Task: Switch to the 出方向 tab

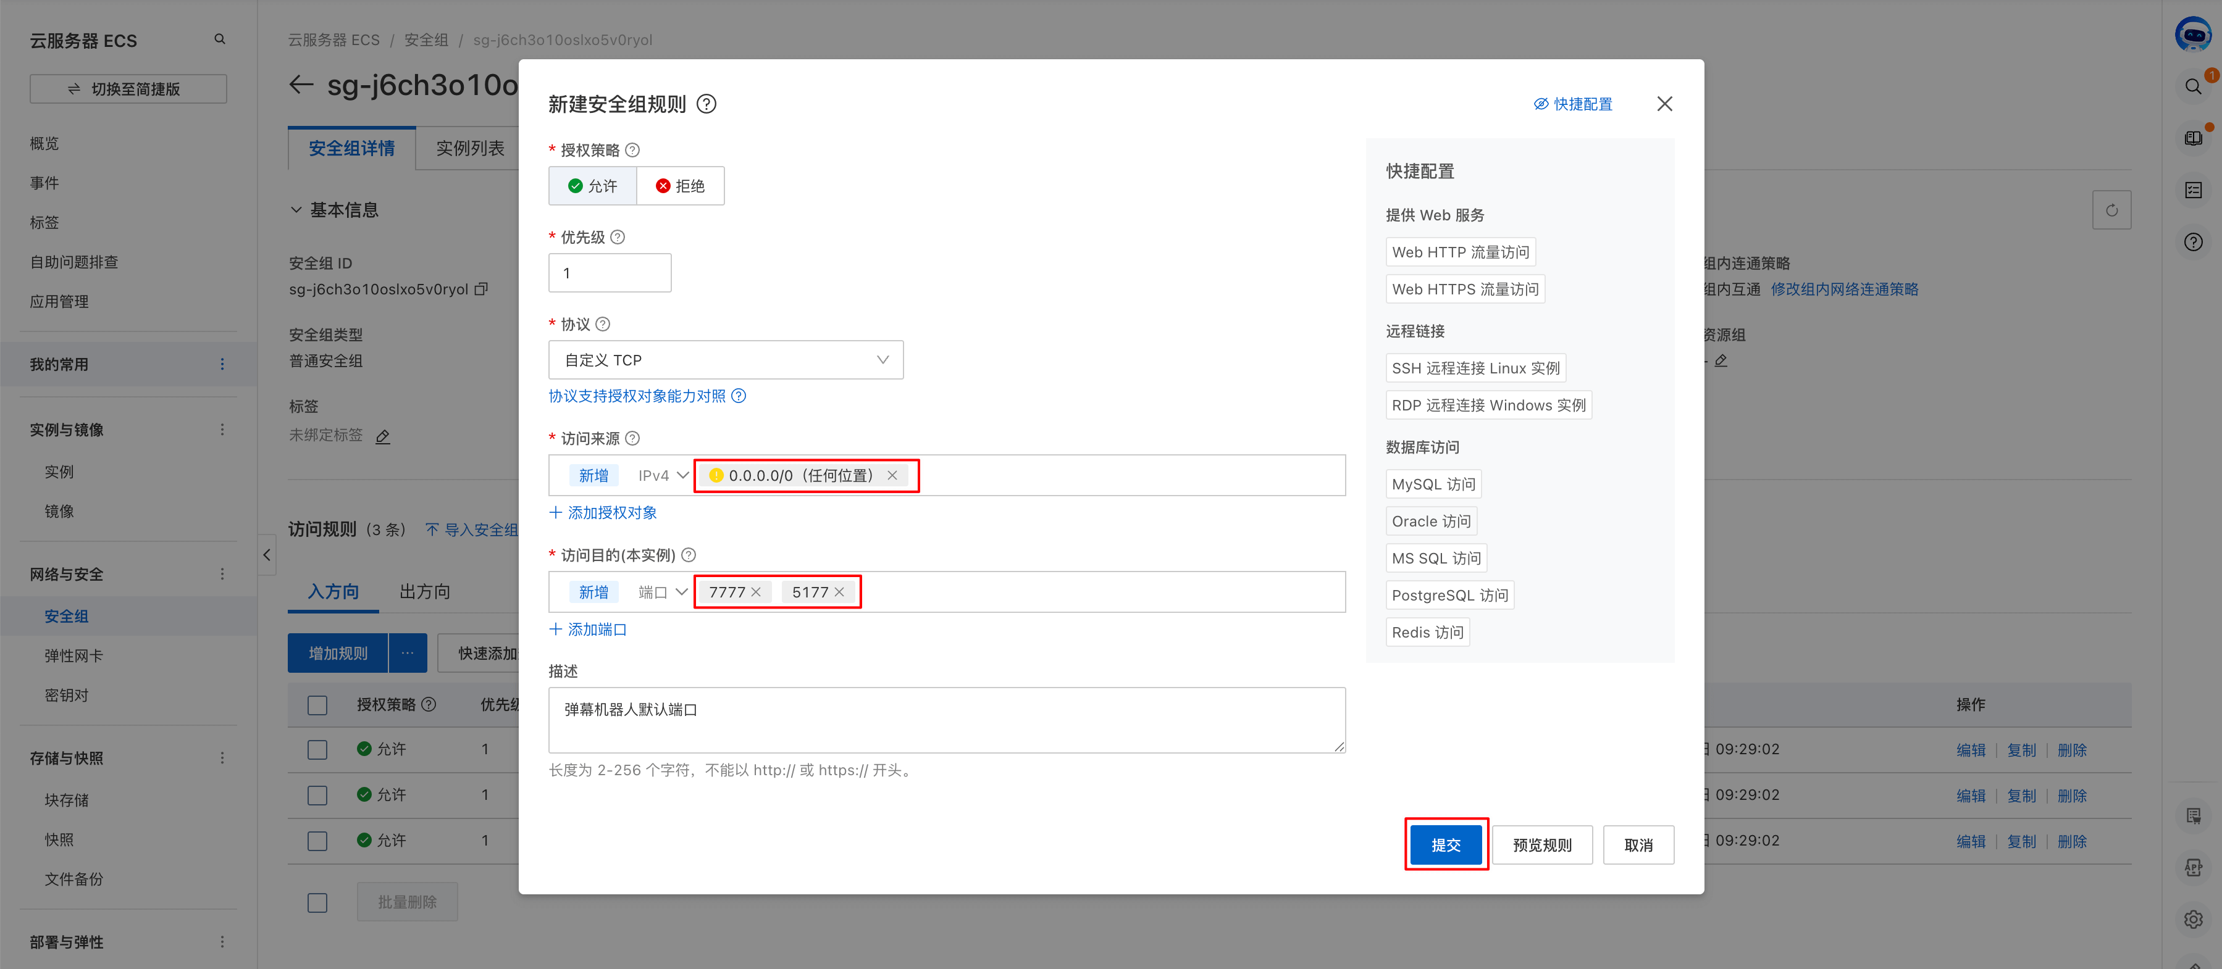Action: tap(424, 591)
